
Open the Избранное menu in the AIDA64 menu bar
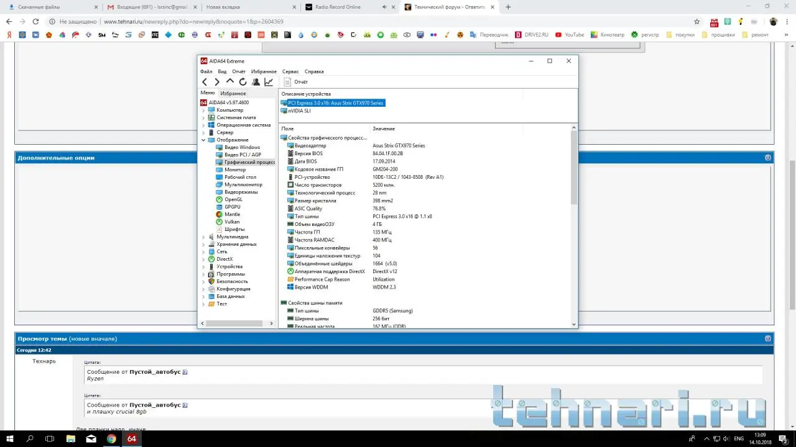tap(264, 71)
